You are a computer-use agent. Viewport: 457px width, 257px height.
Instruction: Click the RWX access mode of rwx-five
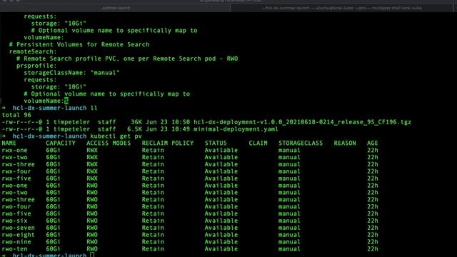(x=92, y=178)
